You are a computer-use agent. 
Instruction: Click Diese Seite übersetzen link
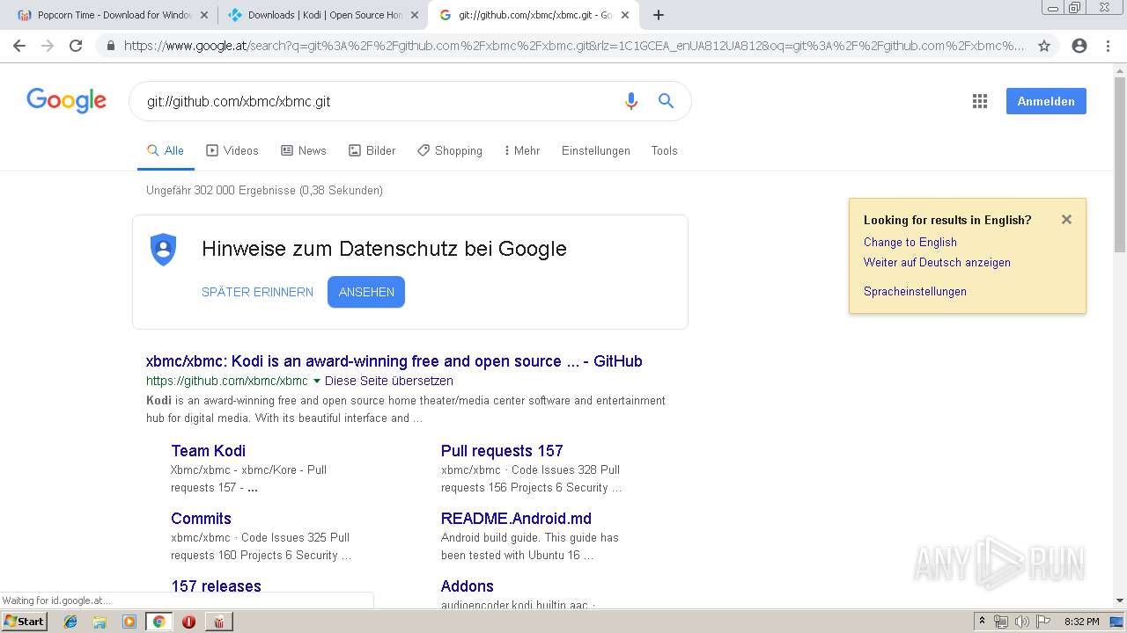coord(389,381)
